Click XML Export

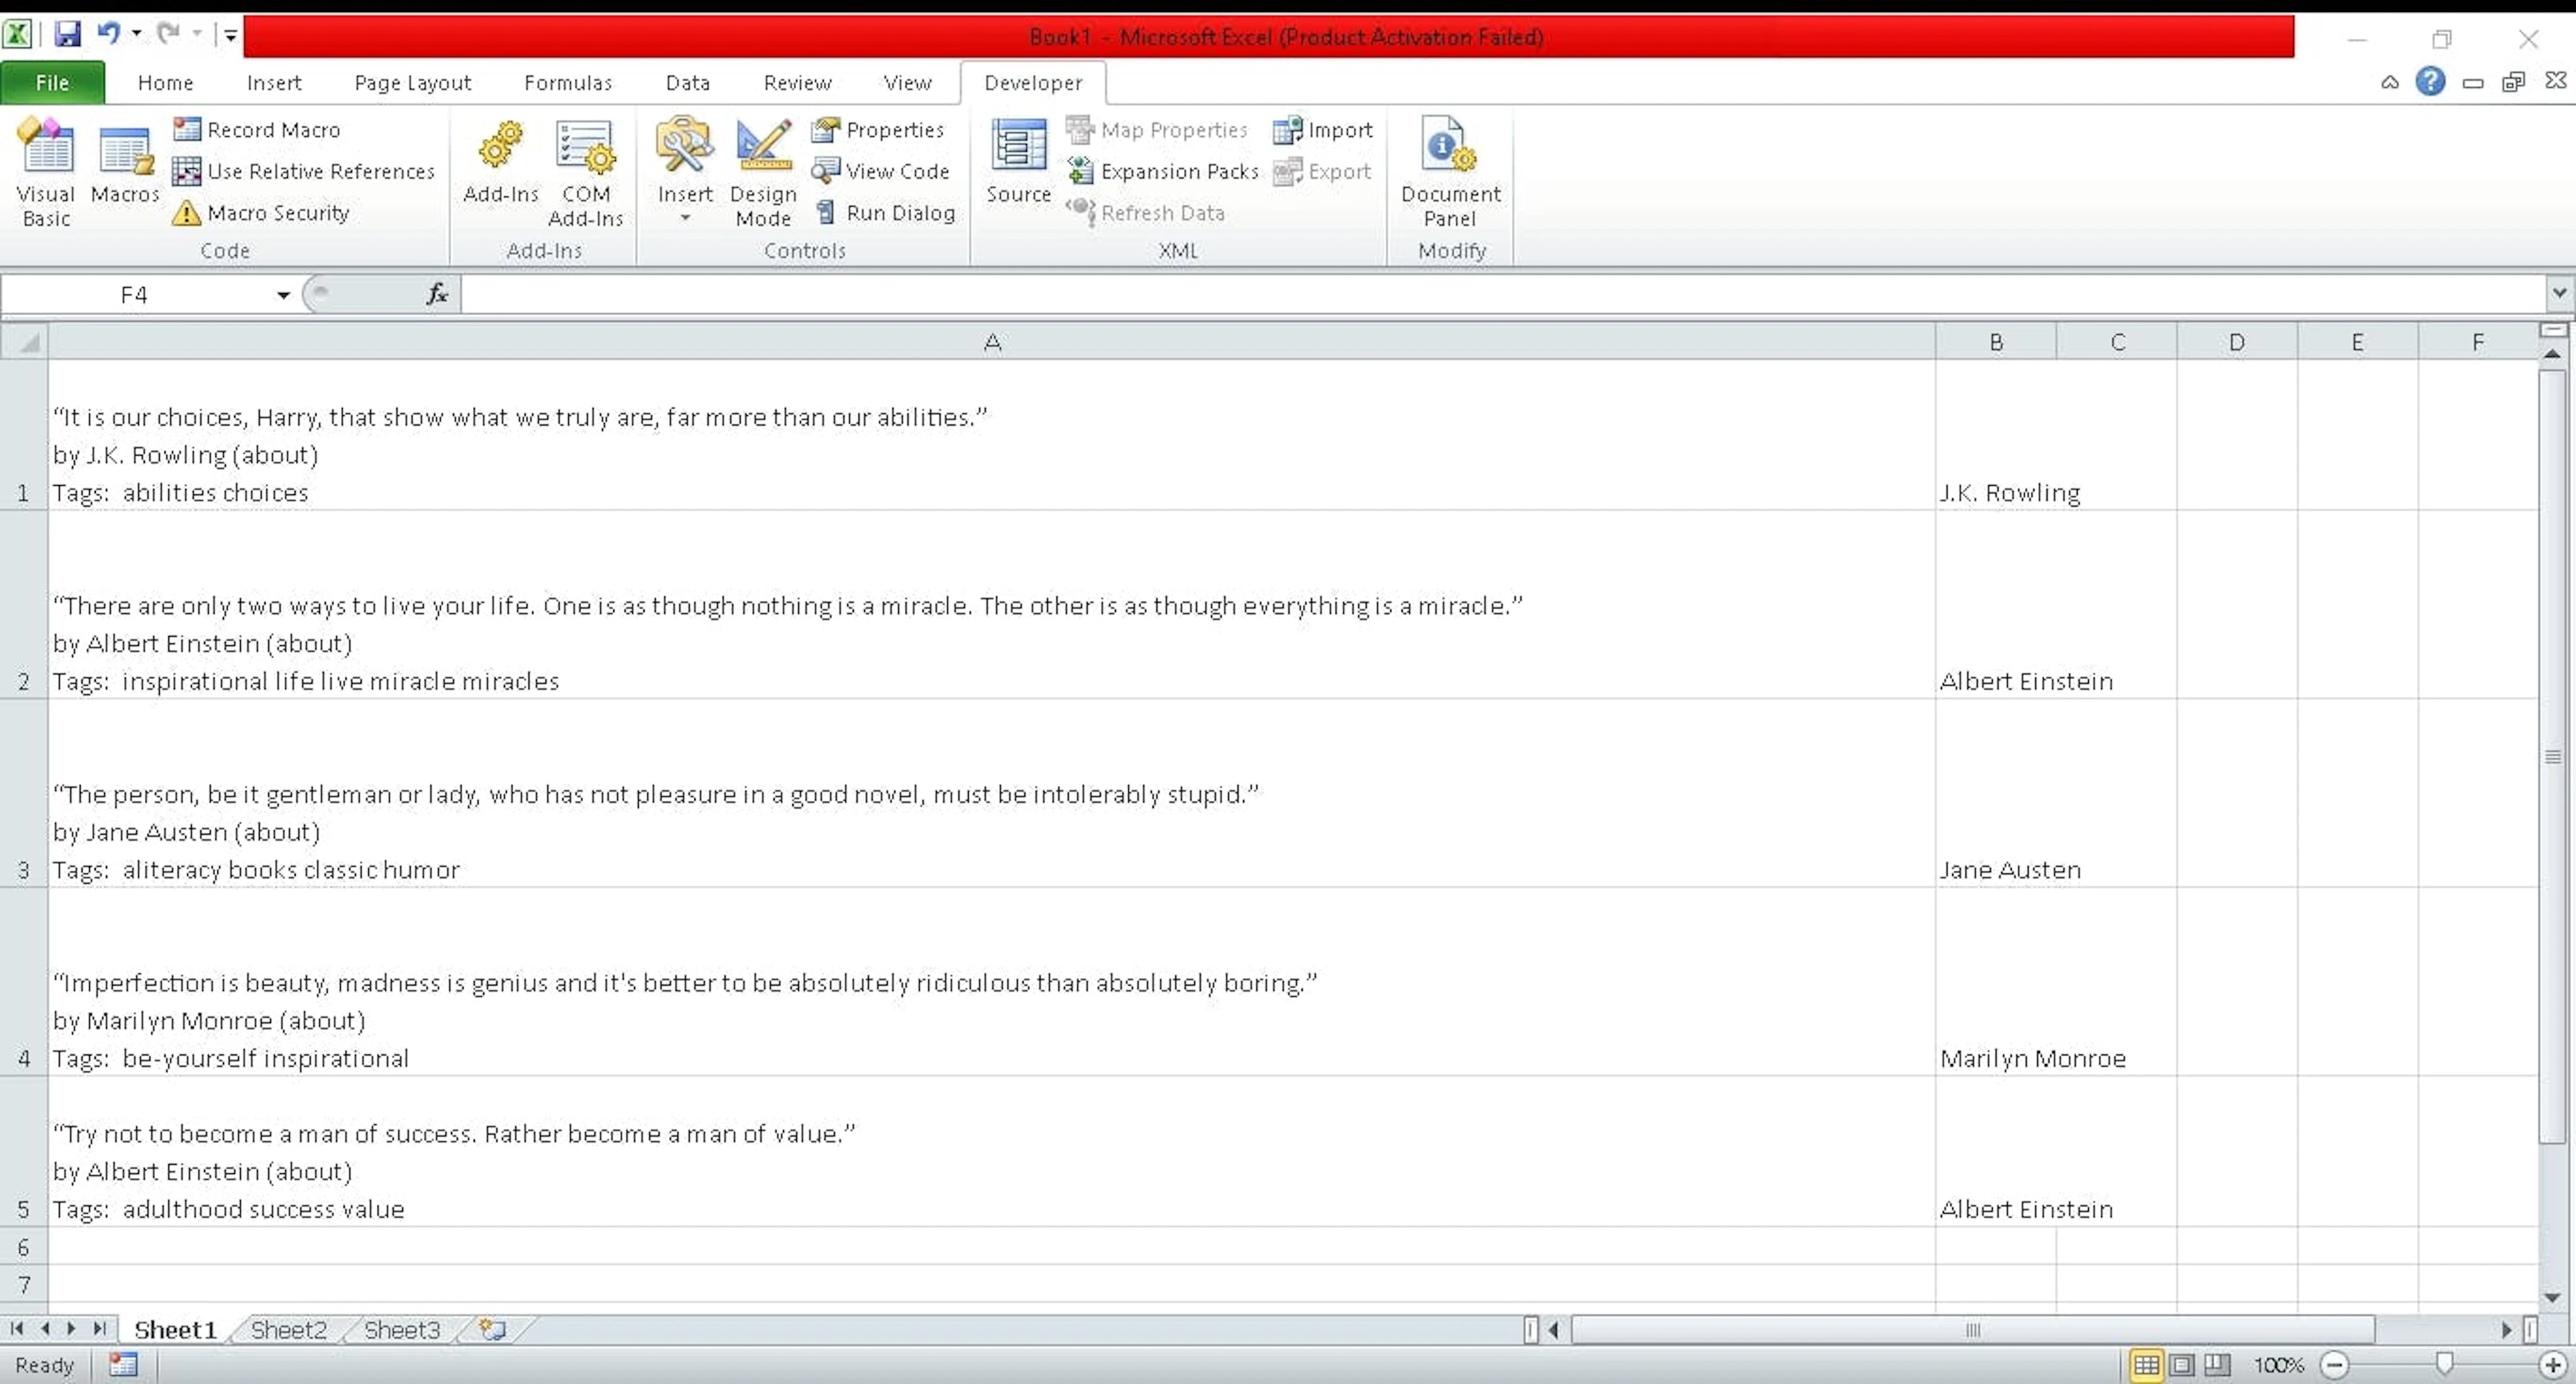tap(1322, 171)
